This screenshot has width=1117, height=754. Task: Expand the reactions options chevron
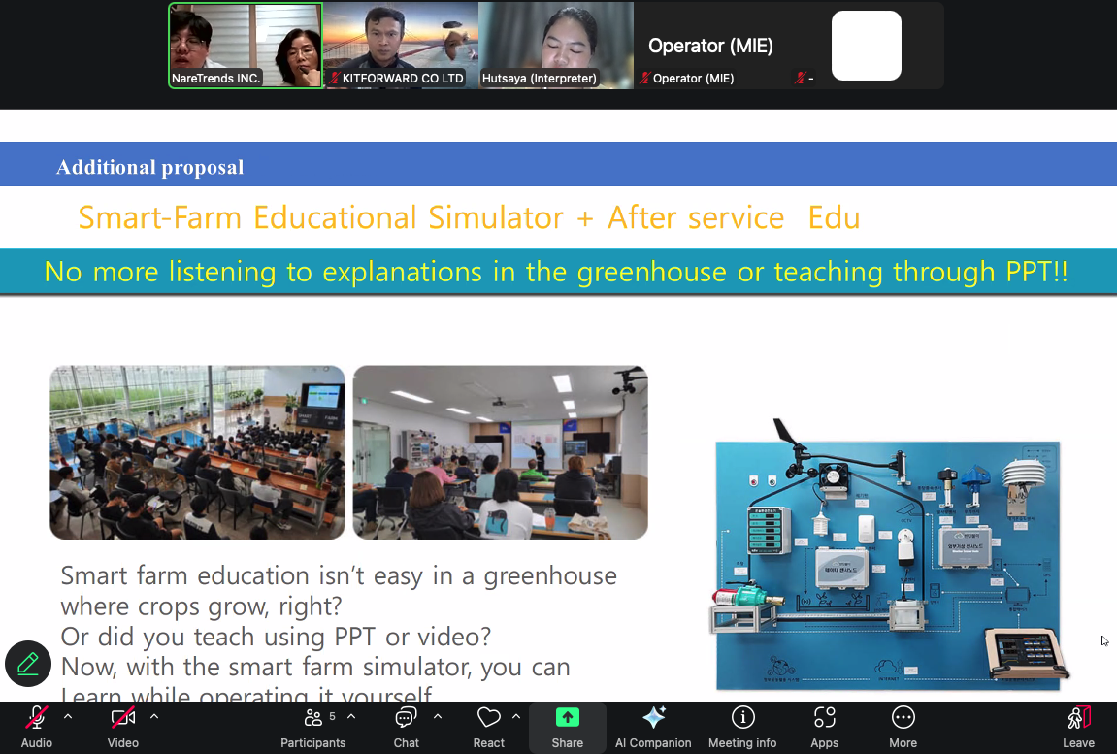coord(516,717)
